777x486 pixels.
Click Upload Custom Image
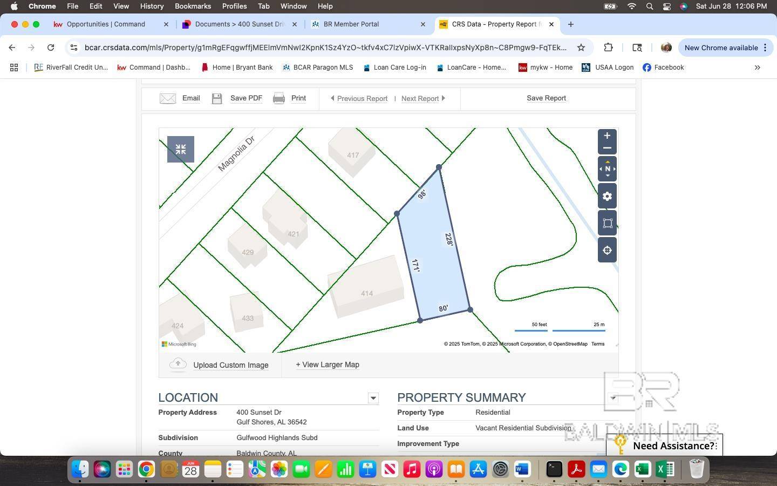coord(231,365)
